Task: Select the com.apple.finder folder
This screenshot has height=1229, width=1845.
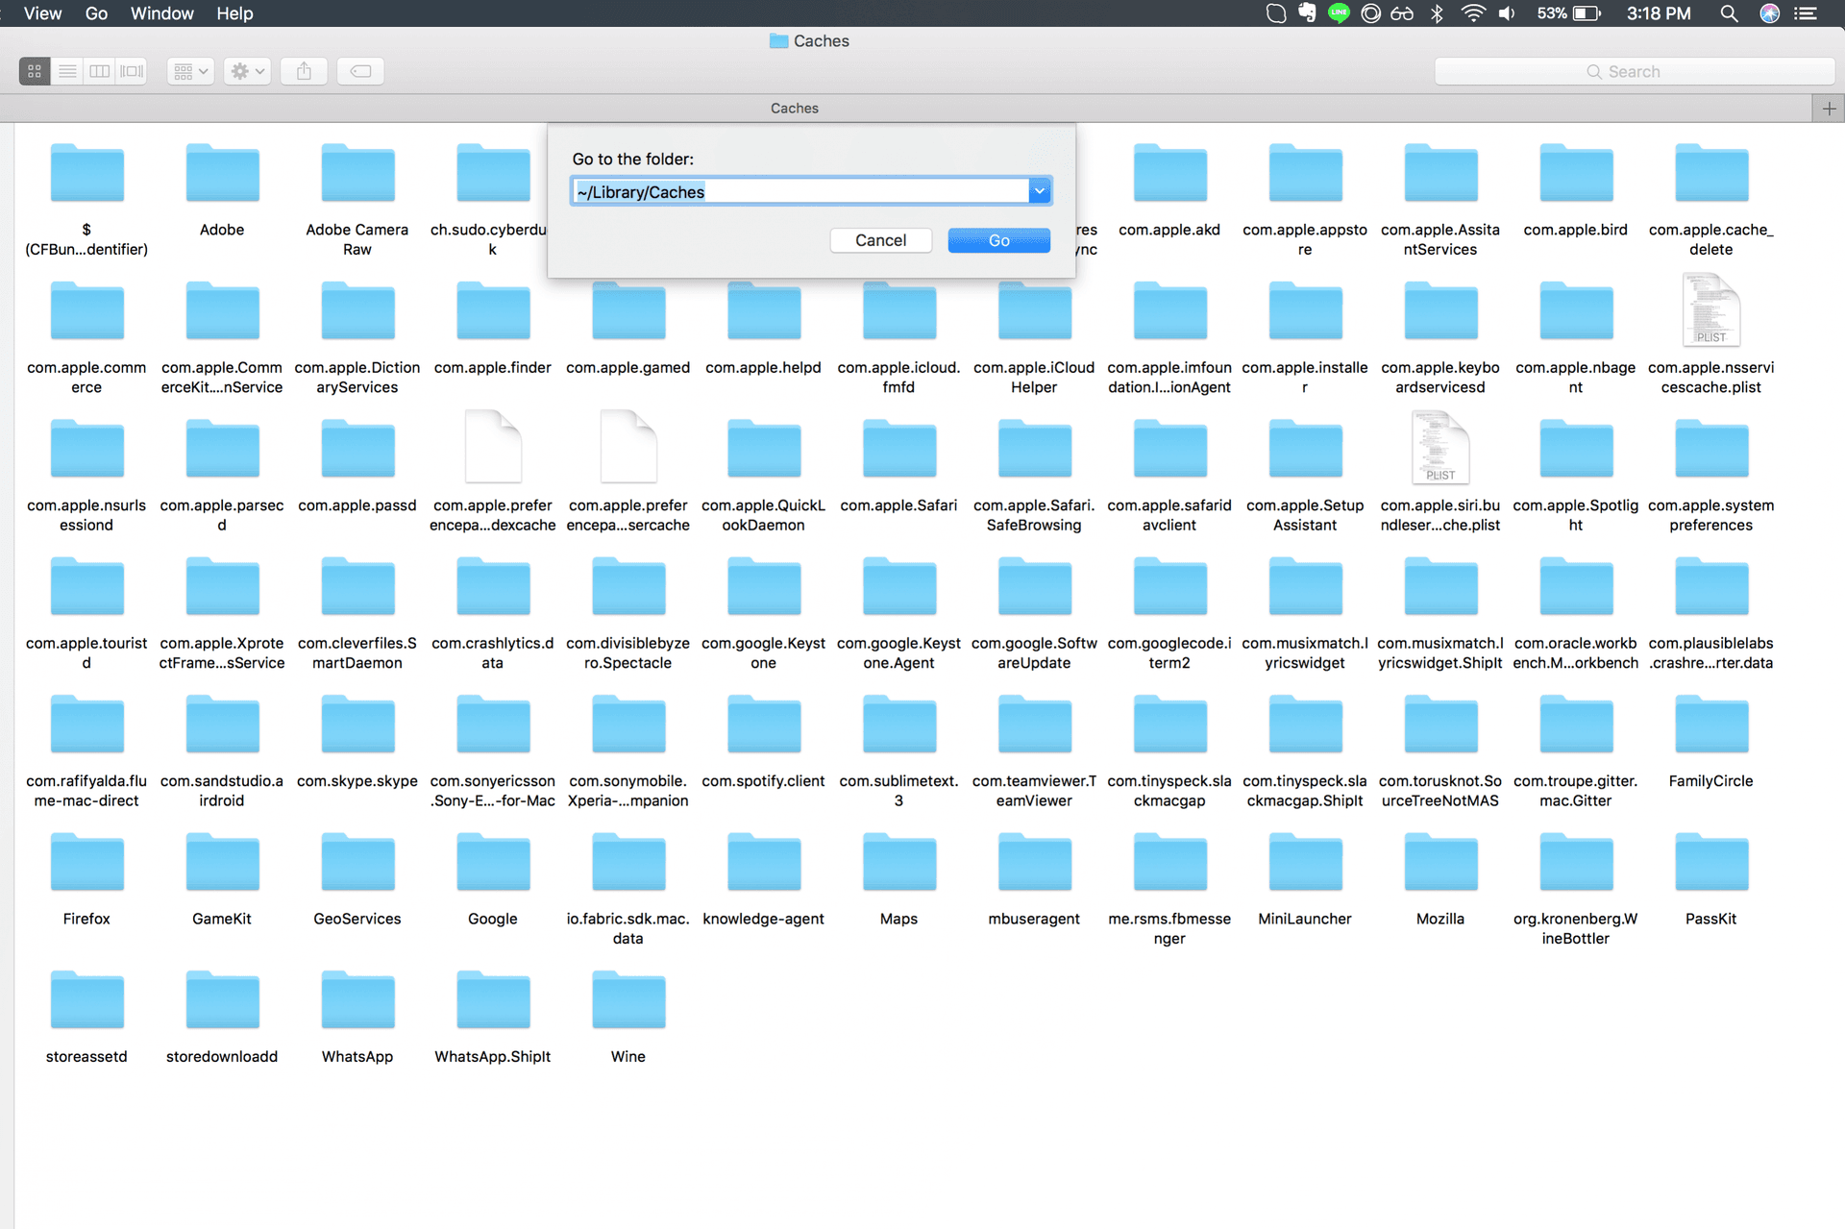Action: click(493, 310)
